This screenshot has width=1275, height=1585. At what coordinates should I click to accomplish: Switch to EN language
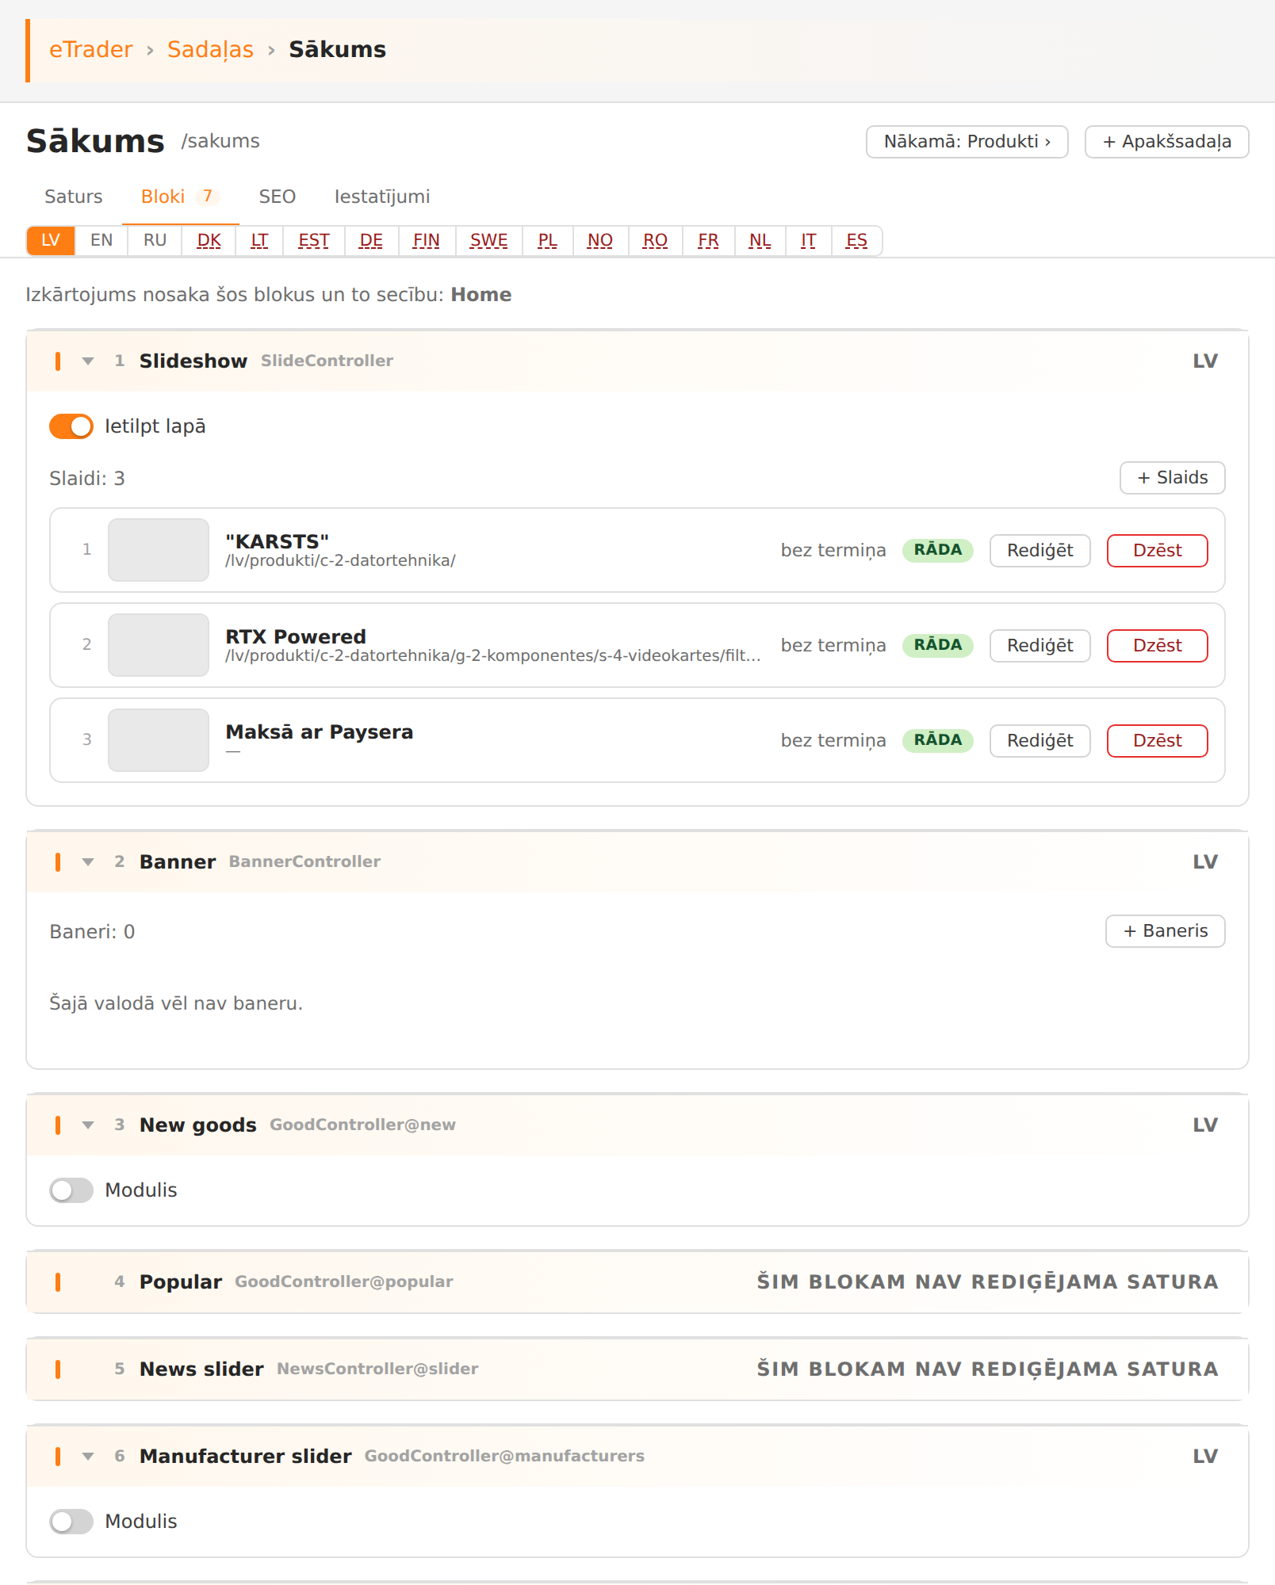click(101, 241)
